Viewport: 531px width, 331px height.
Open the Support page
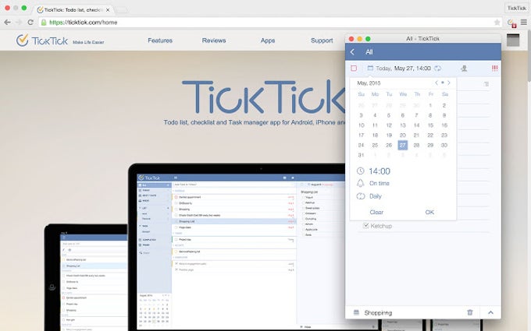tap(322, 40)
